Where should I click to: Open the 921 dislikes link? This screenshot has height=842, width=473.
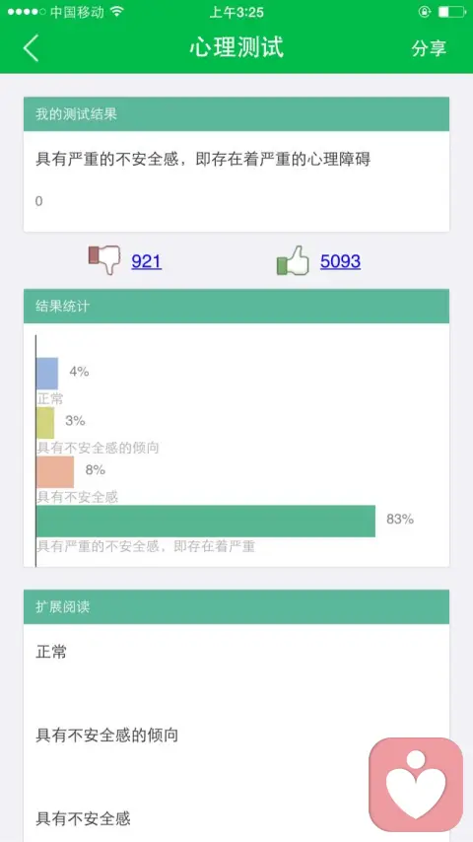tap(147, 261)
